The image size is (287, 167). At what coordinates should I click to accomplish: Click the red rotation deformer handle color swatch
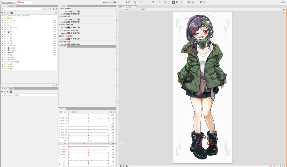69,39
